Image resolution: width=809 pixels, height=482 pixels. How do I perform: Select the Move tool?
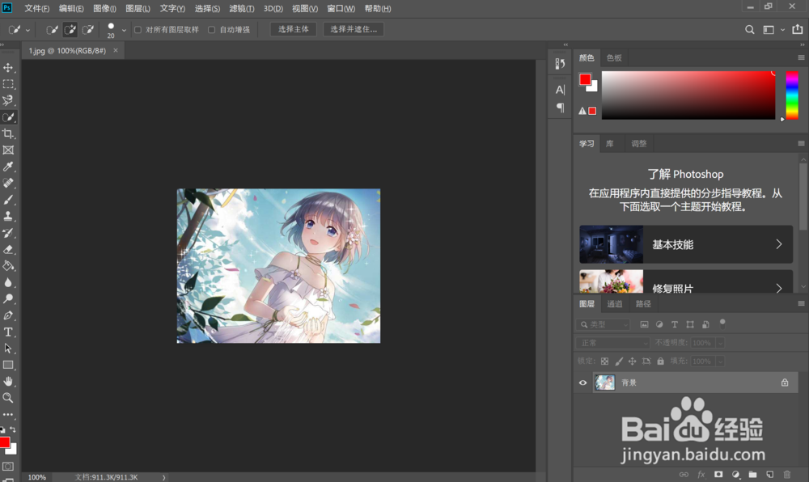(x=8, y=68)
